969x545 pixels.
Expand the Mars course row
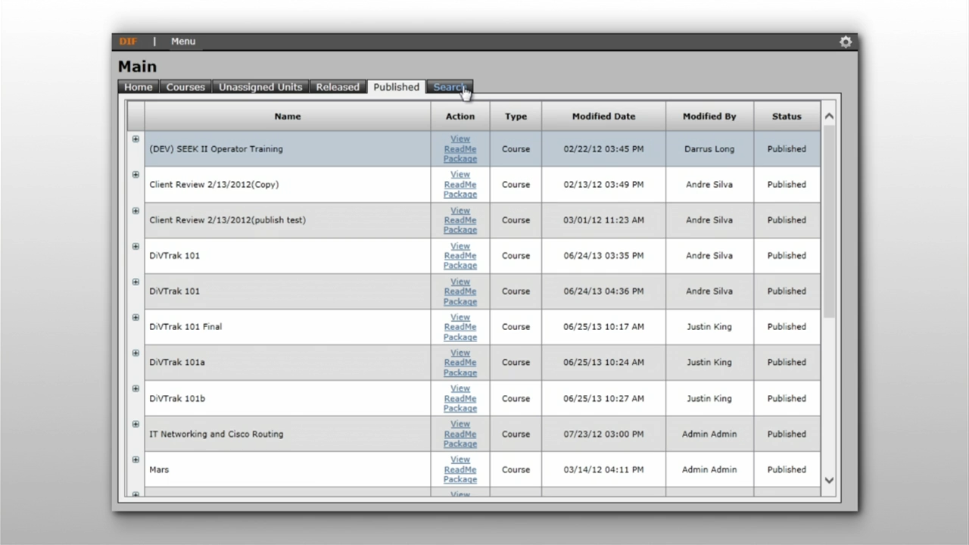click(x=136, y=460)
